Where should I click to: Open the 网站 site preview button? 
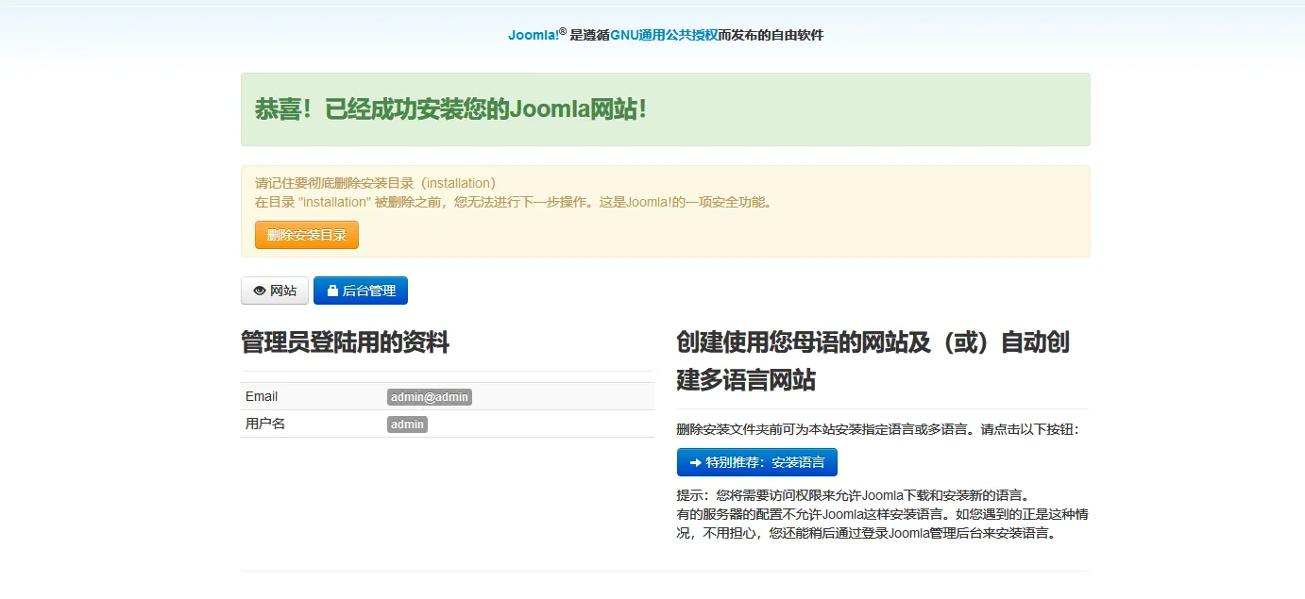275,291
